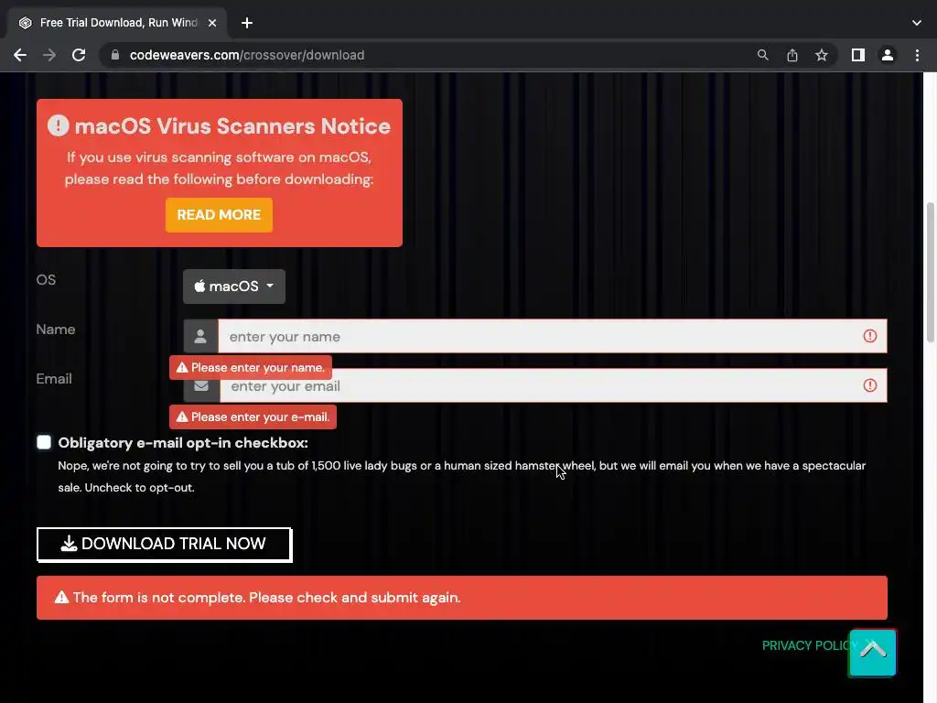This screenshot has width=937, height=703.
Task: Click DOWNLOAD TRIAL NOW button
Action: coord(165,545)
